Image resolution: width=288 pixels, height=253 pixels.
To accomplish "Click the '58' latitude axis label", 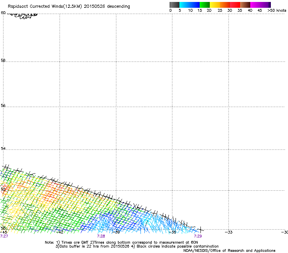I will pyautogui.click(x=3, y=60).
